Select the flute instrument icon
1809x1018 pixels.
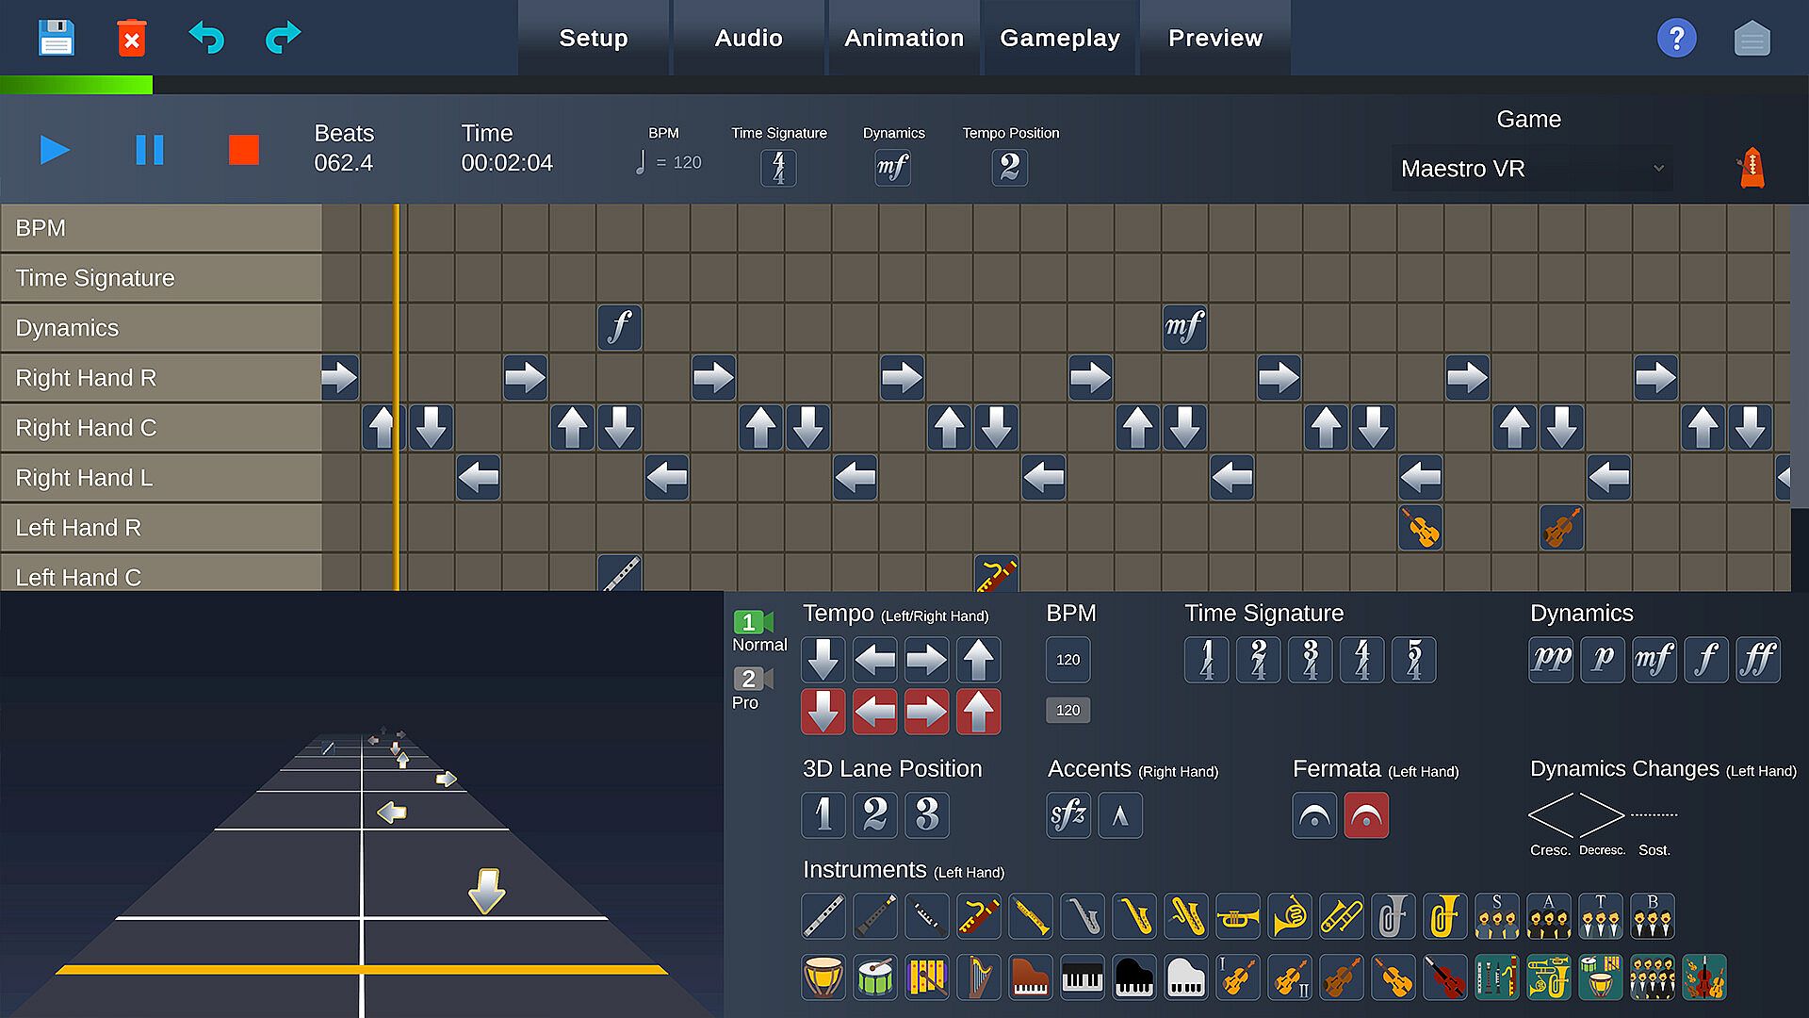[x=823, y=915]
